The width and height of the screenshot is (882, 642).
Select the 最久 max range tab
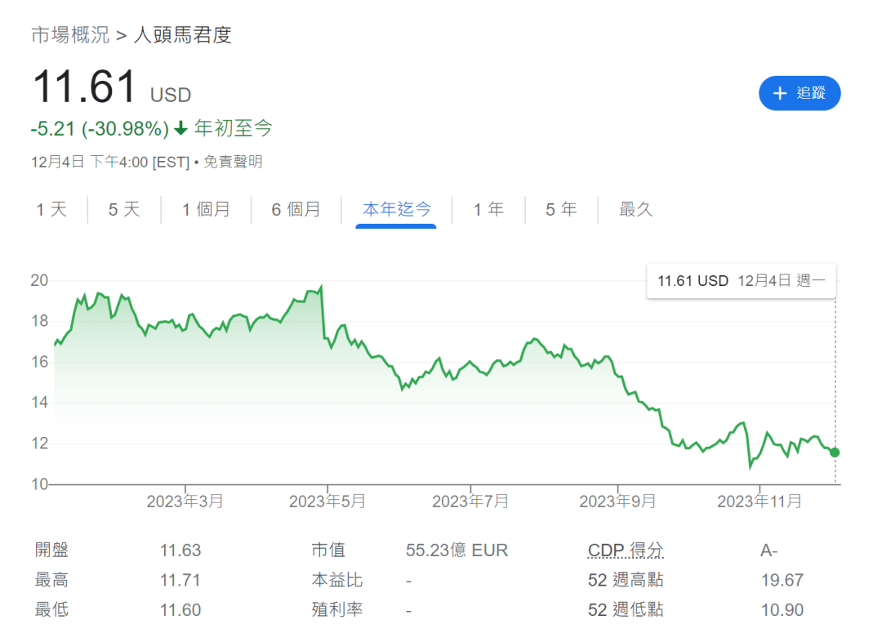(635, 210)
